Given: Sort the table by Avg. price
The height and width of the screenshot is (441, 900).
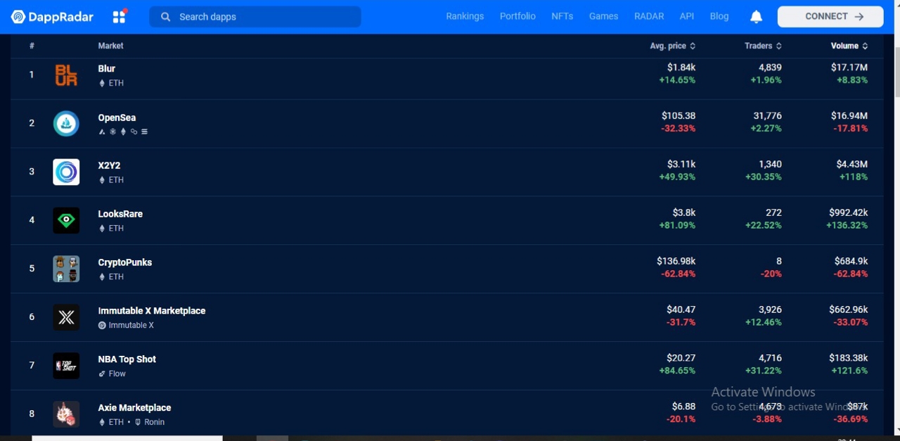Looking at the screenshot, I should (672, 46).
